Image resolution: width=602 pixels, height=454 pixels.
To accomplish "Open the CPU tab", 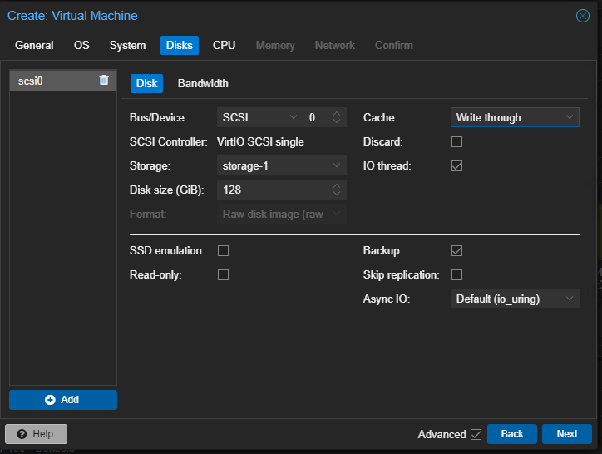I will click(225, 46).
